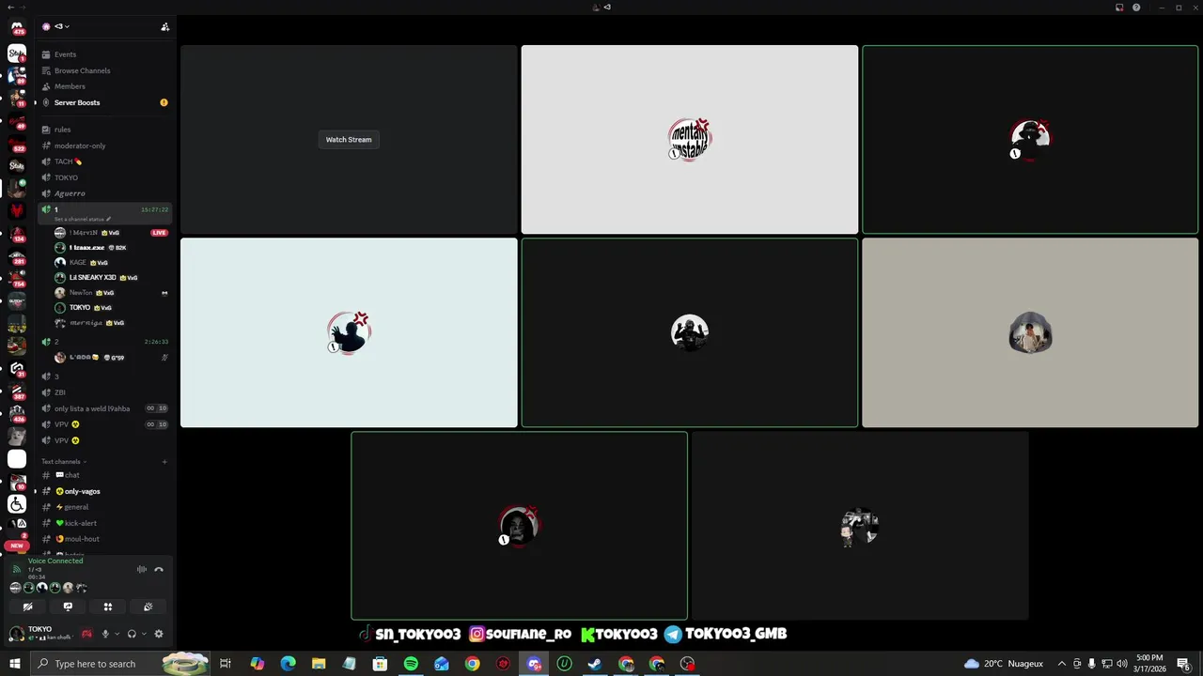Toggle noise suppression waveform icon
This screenshot has height=676, width=1203.
[x=142, y=569]
